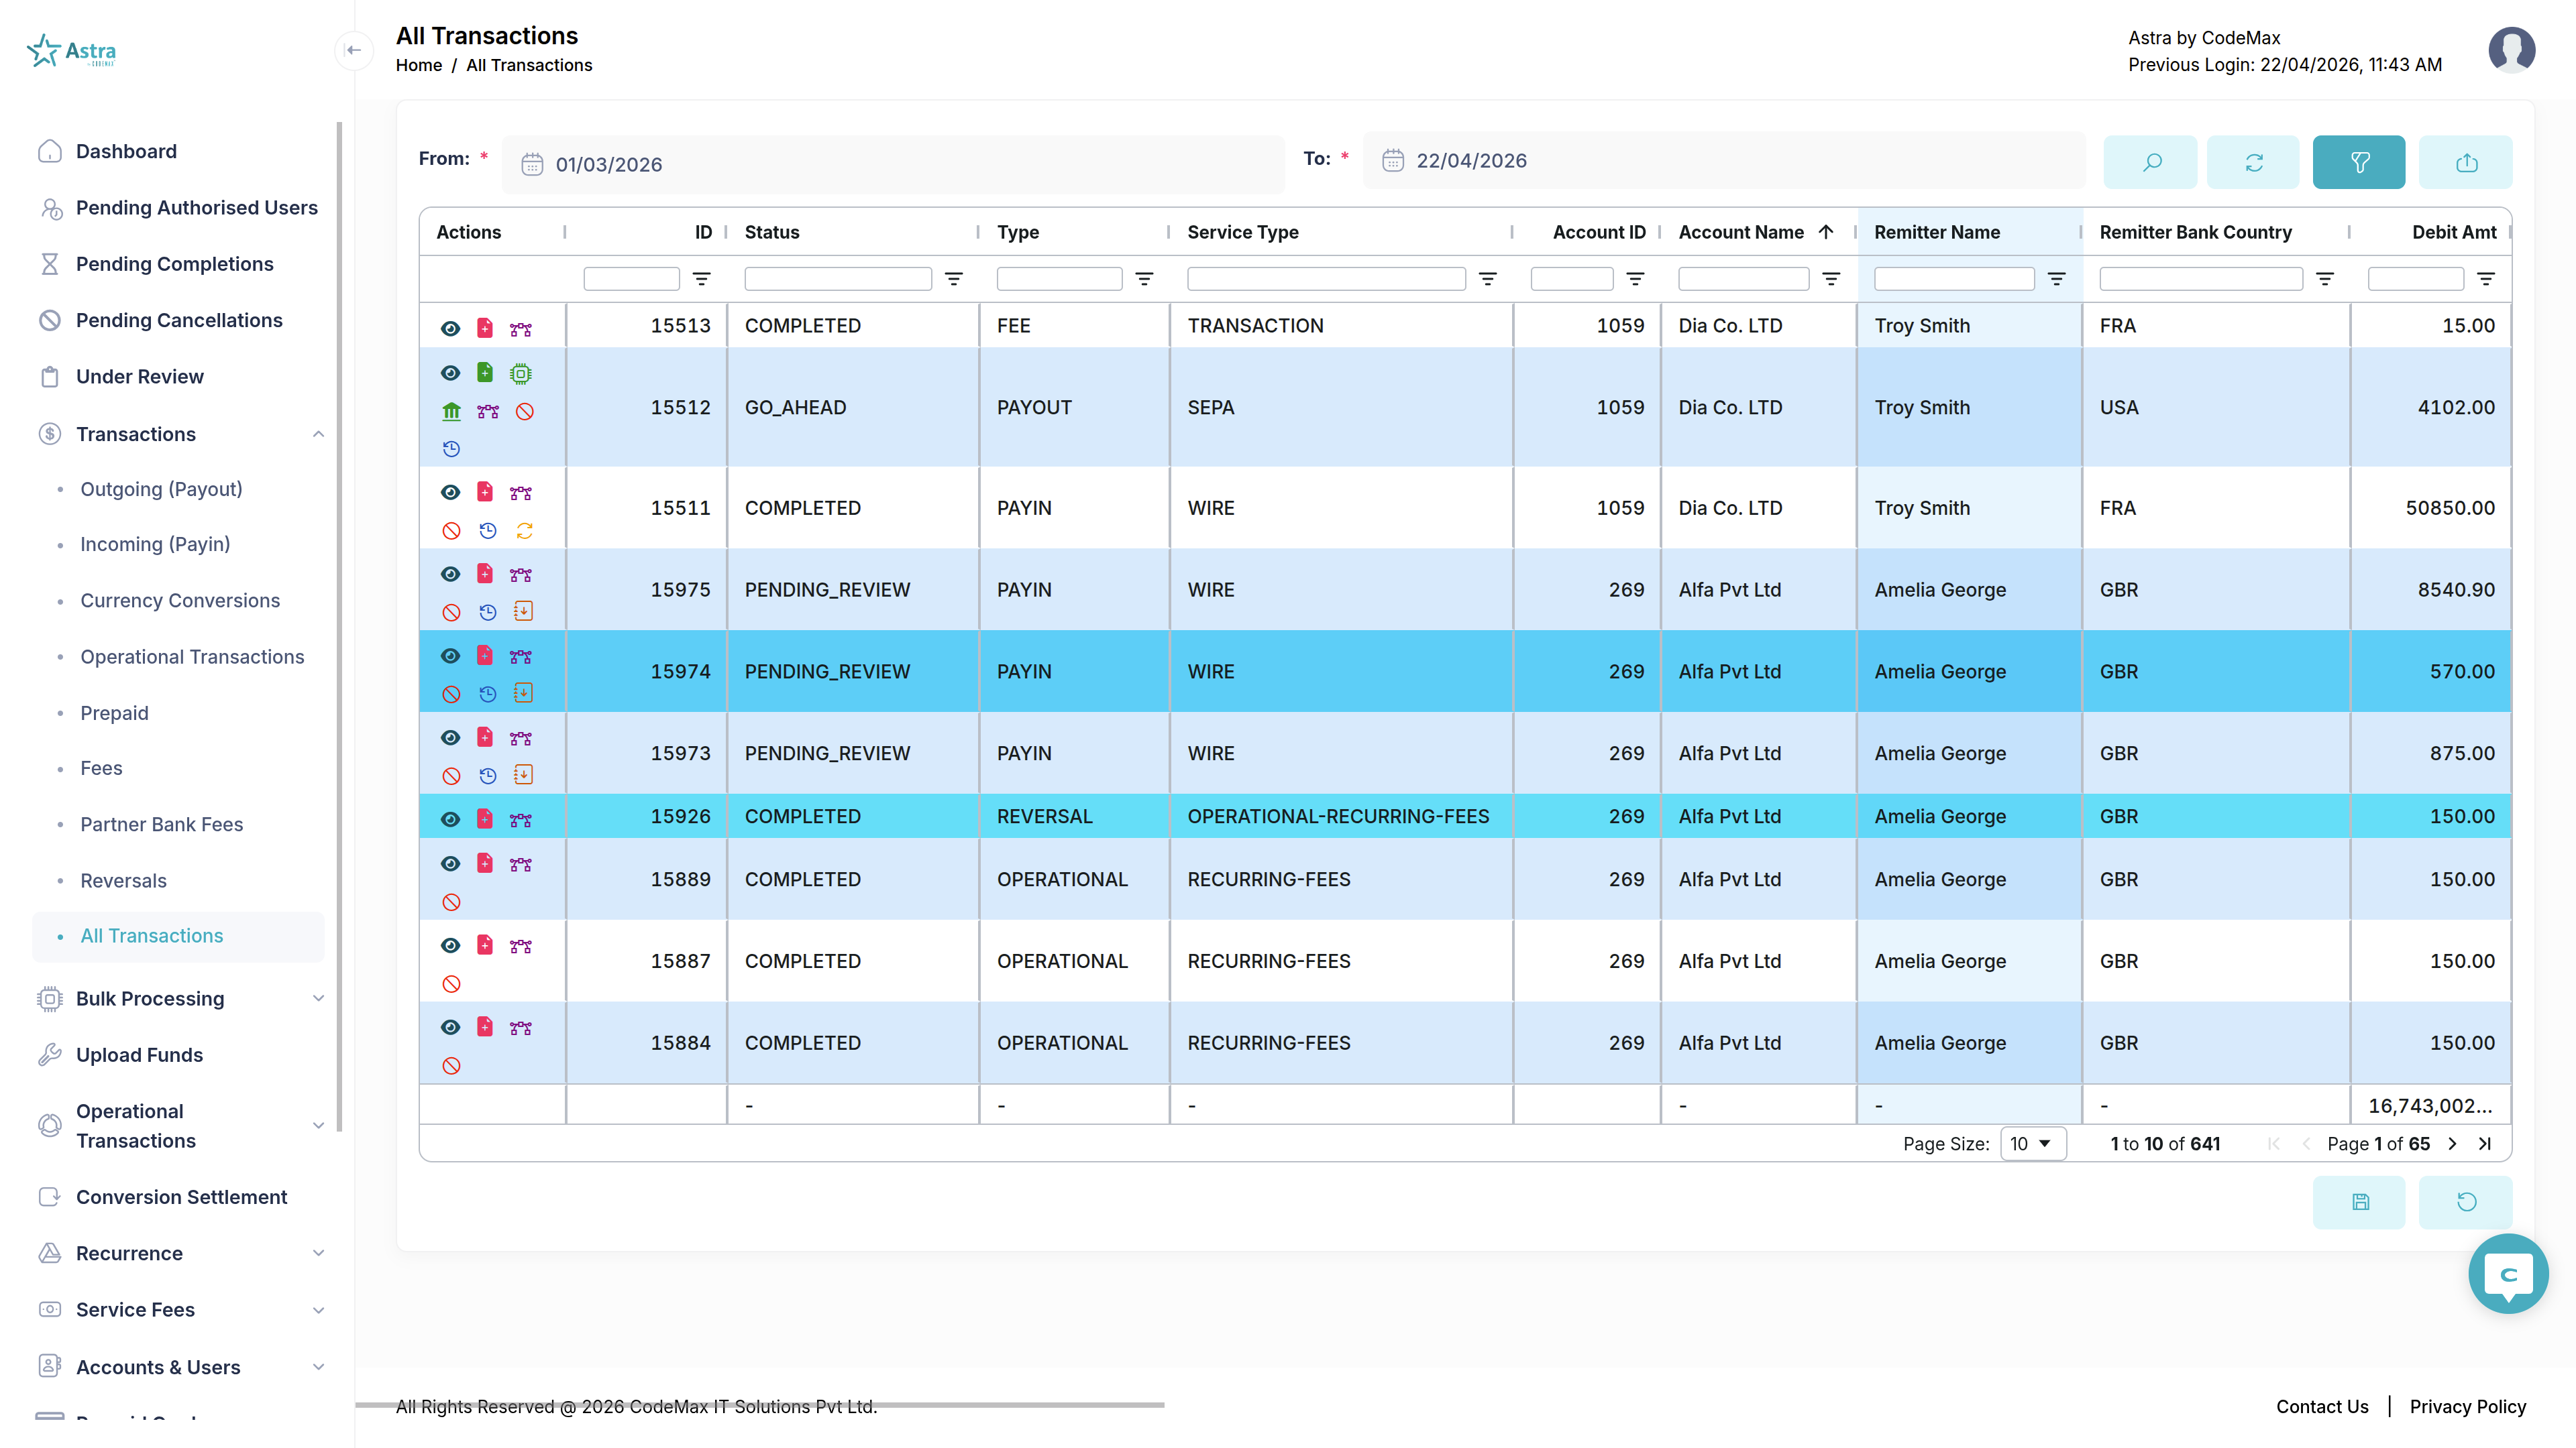
Task: Click red document icon for transaction 15884
Action: 485,1027
